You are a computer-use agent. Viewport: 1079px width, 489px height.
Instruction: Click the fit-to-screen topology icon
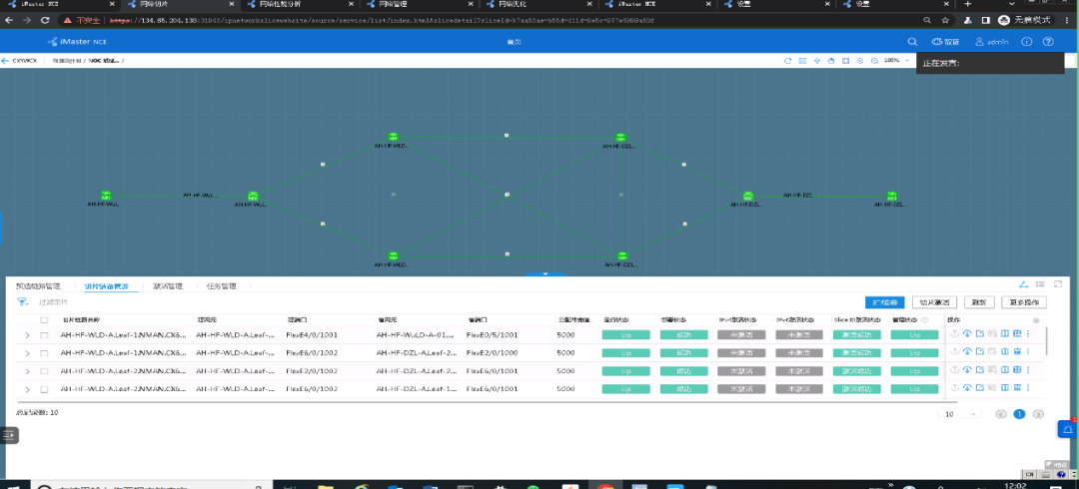click(x=845, y=61)
